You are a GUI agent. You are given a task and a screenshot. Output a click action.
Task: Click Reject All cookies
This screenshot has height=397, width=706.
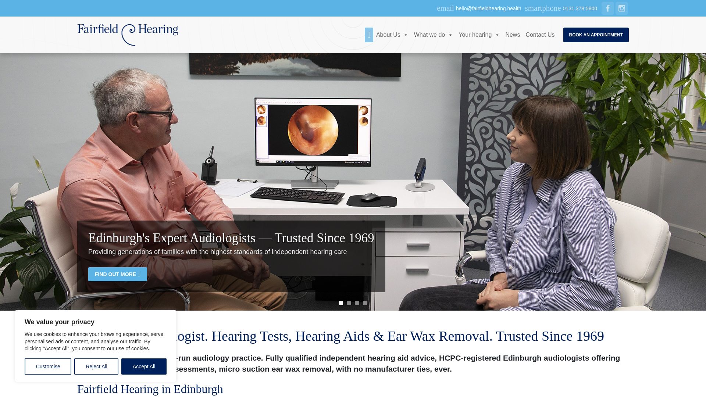[x=96, y=366]
